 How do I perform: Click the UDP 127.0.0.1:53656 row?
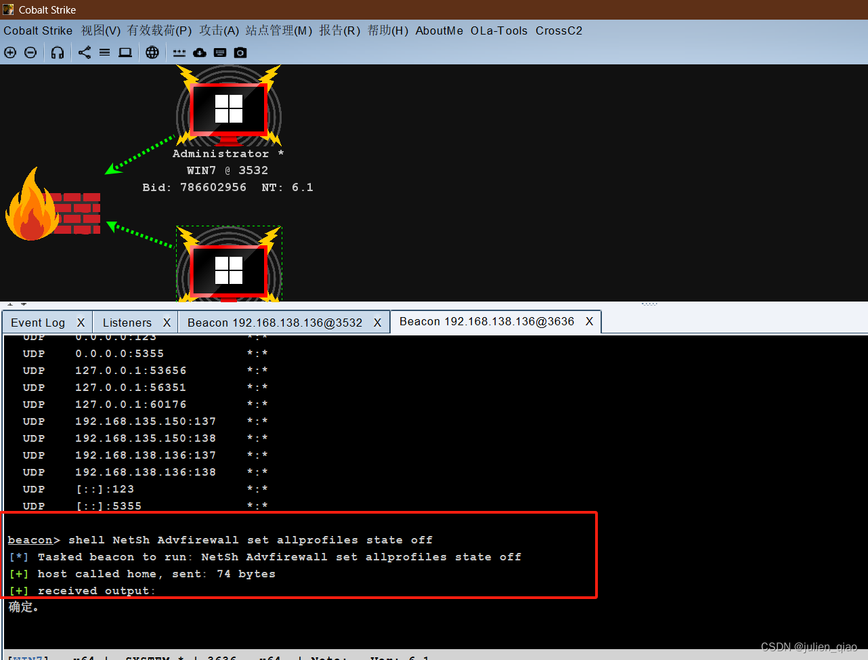click(145, 371)
